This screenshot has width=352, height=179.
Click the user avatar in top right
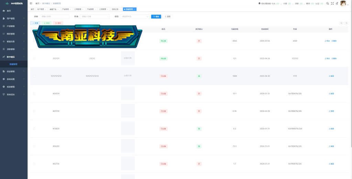(x=343, y=3)
